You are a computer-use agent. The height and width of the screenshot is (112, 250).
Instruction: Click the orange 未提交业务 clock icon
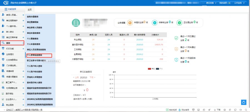tap(130, 22)
